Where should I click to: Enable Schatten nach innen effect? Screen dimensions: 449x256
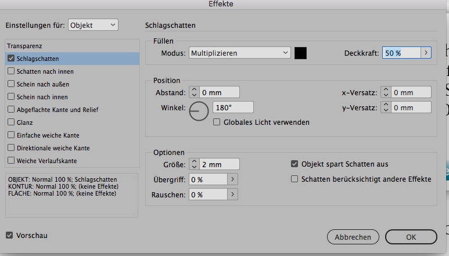pos(11,71)
